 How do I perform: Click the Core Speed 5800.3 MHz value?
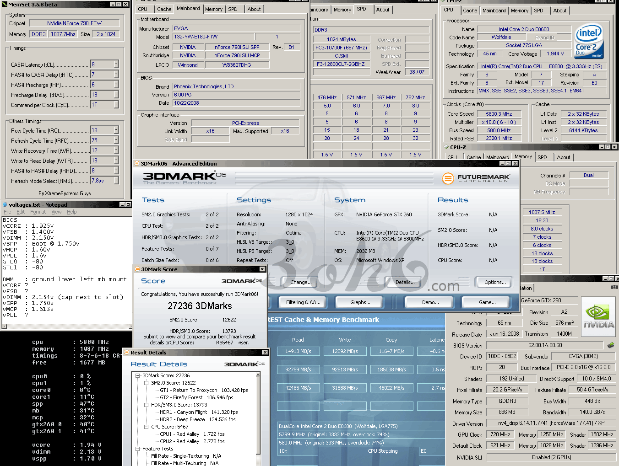coord(499,114)
